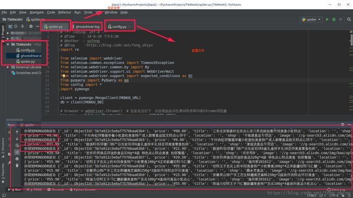Screen dimensions: 353x198
Task: Collapse the TbMeishi folder arrow
Action: click(8, 44)
